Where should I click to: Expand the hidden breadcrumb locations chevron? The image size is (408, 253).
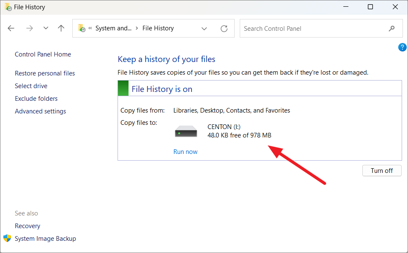click(90, 28)
